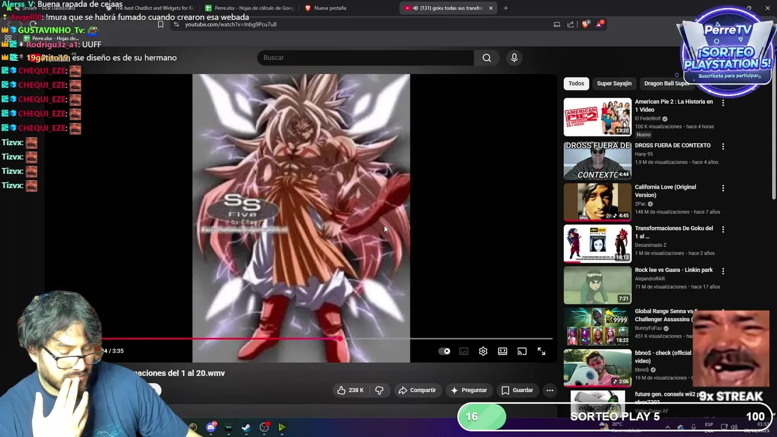Open options menu for Transformaciones De Goku
Viewport: 777px width, 437px height.
(x=722, y=230)
